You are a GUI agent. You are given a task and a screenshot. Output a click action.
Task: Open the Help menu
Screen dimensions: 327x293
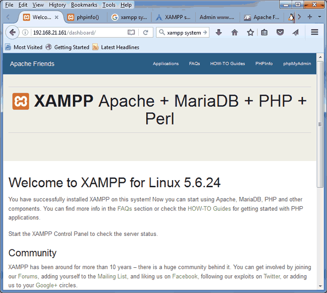coord(126,5)
